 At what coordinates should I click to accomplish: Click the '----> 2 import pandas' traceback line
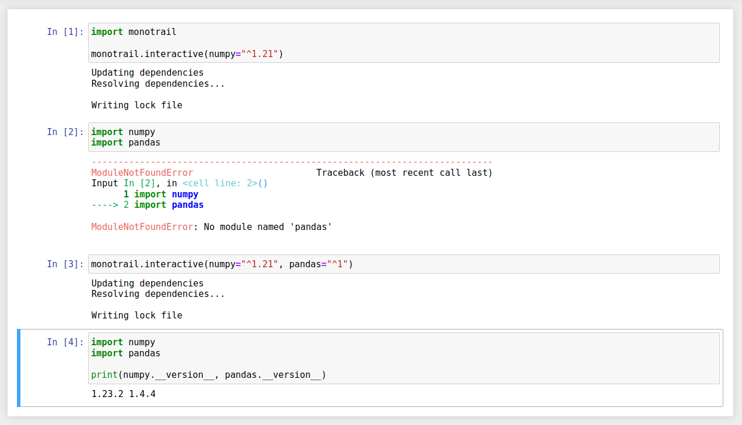click(148, 205)
